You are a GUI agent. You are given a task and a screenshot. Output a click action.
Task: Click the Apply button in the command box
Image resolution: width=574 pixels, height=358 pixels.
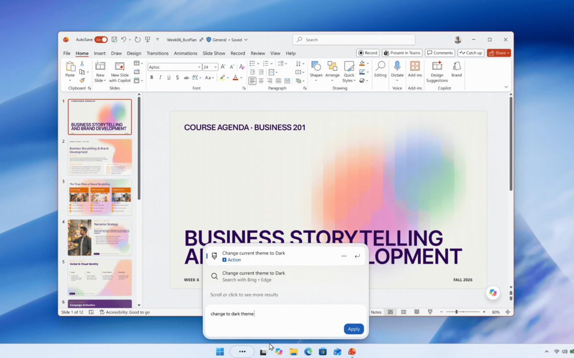point(354,329)
